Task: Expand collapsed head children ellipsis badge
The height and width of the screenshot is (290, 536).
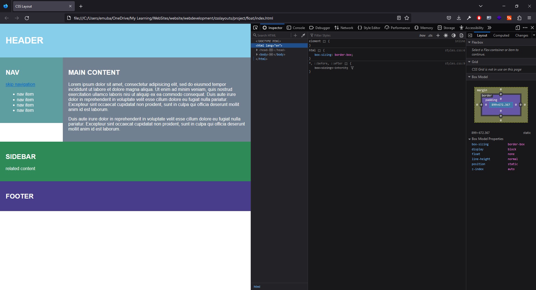Action: (271, 50)
